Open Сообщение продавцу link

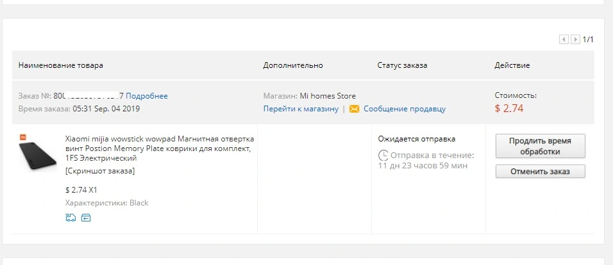[405, 109]
